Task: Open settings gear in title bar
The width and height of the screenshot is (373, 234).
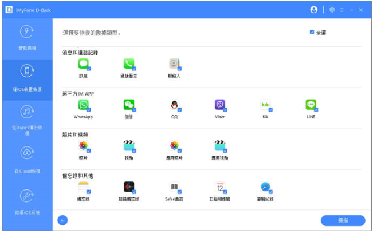Action: pos(332,10)
